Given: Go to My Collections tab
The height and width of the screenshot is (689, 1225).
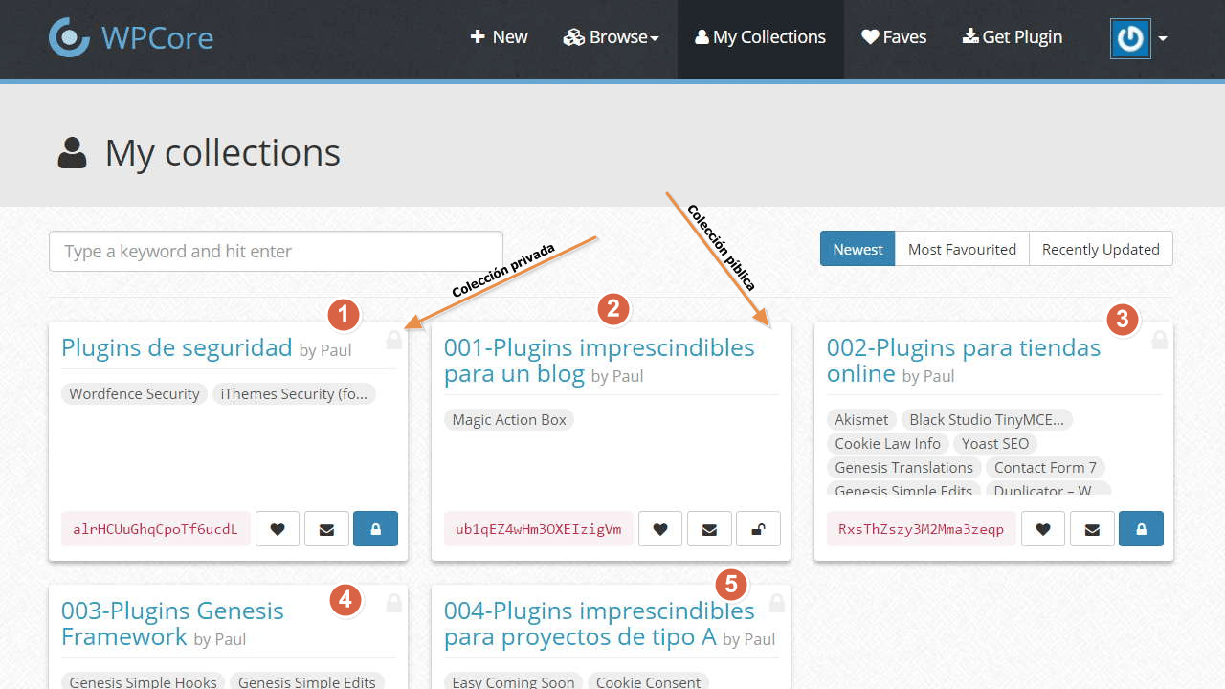Looking at the screenshot, I should pyautogui.click(x=761, y=37).
